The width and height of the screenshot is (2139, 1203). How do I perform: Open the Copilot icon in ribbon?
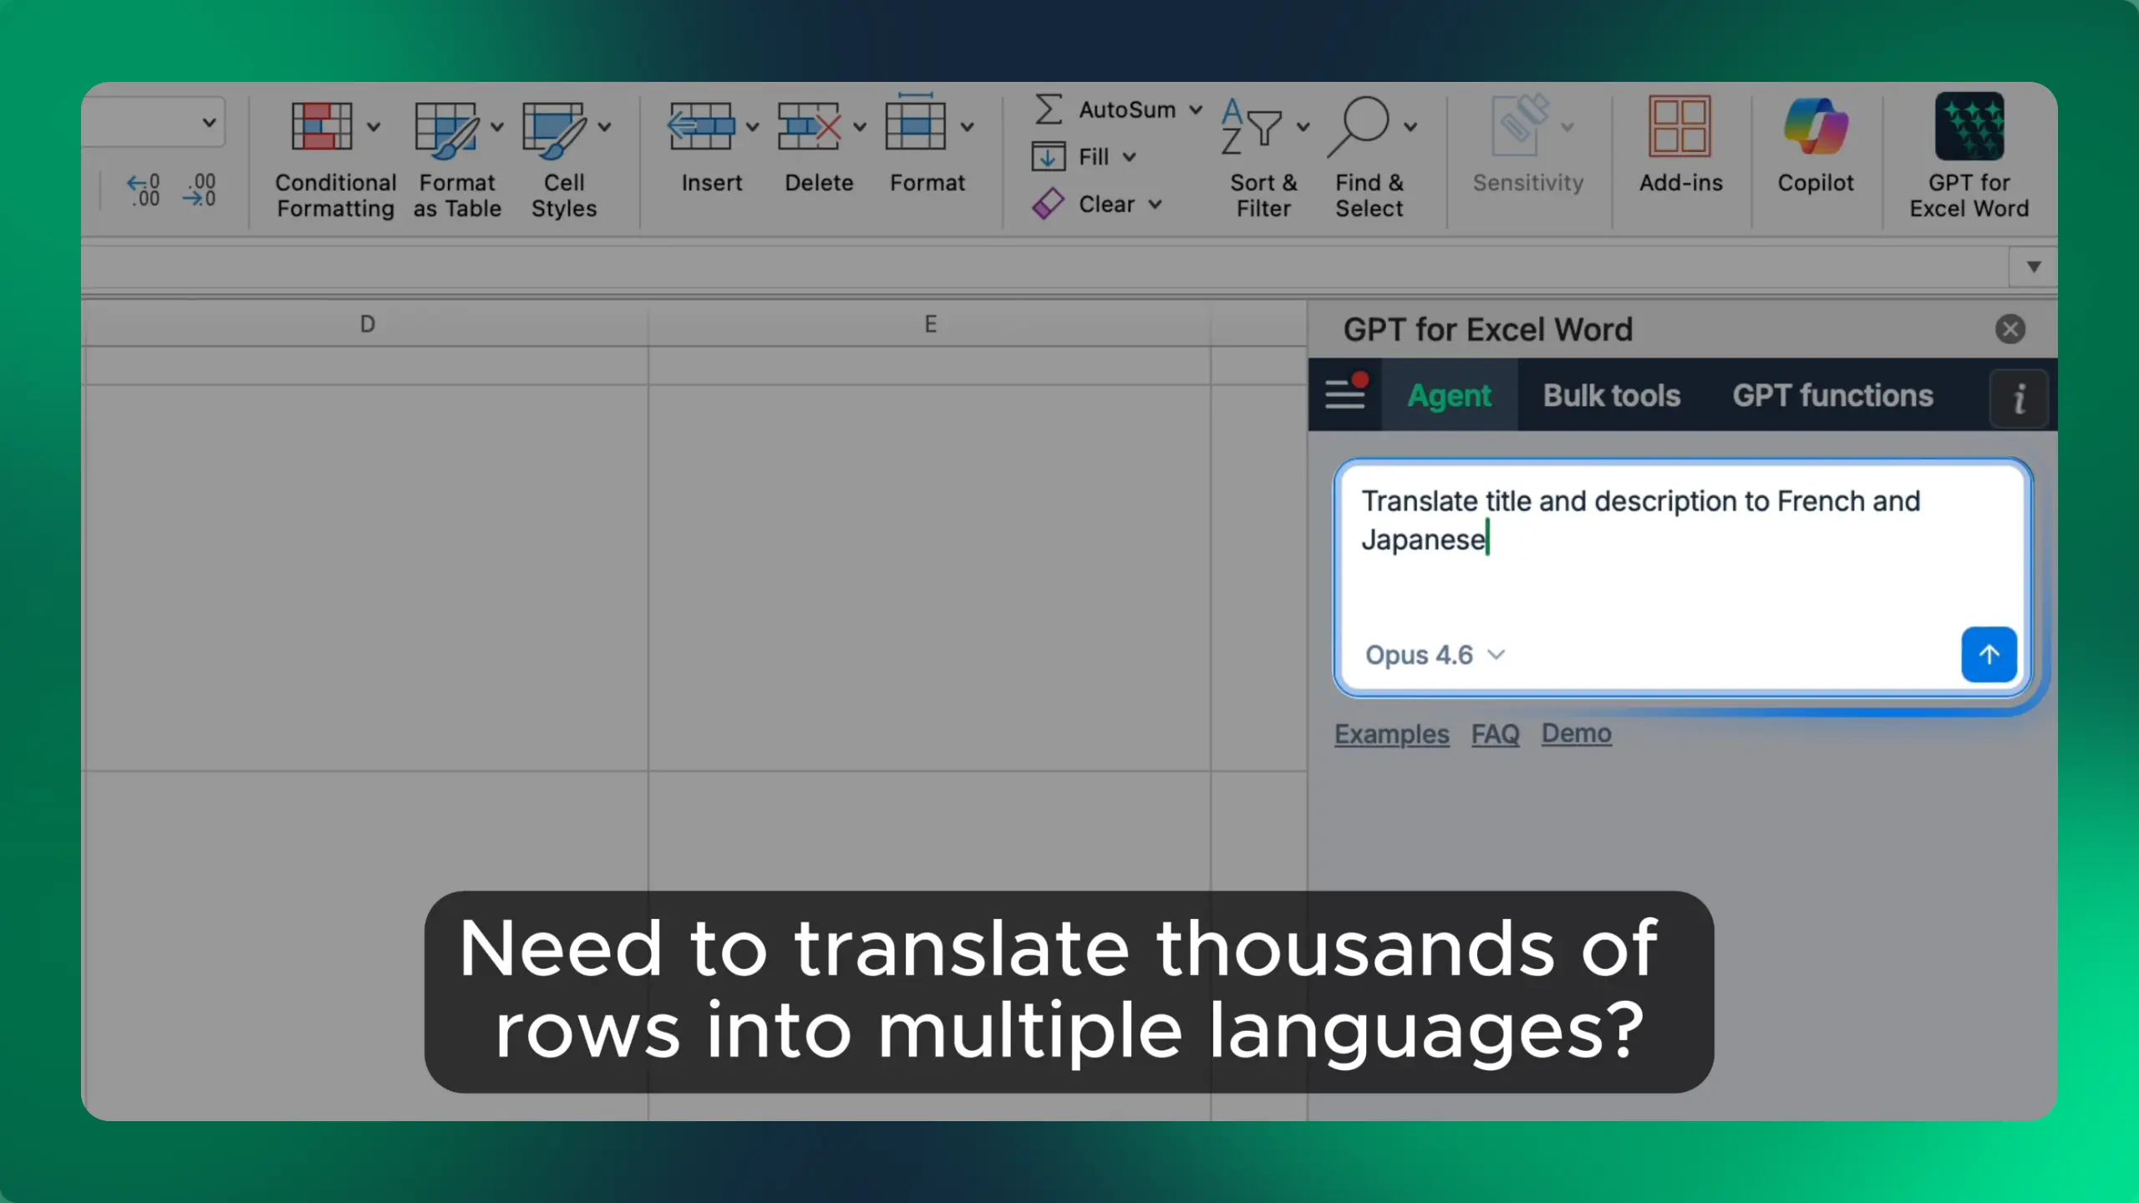pos(1815,127)
